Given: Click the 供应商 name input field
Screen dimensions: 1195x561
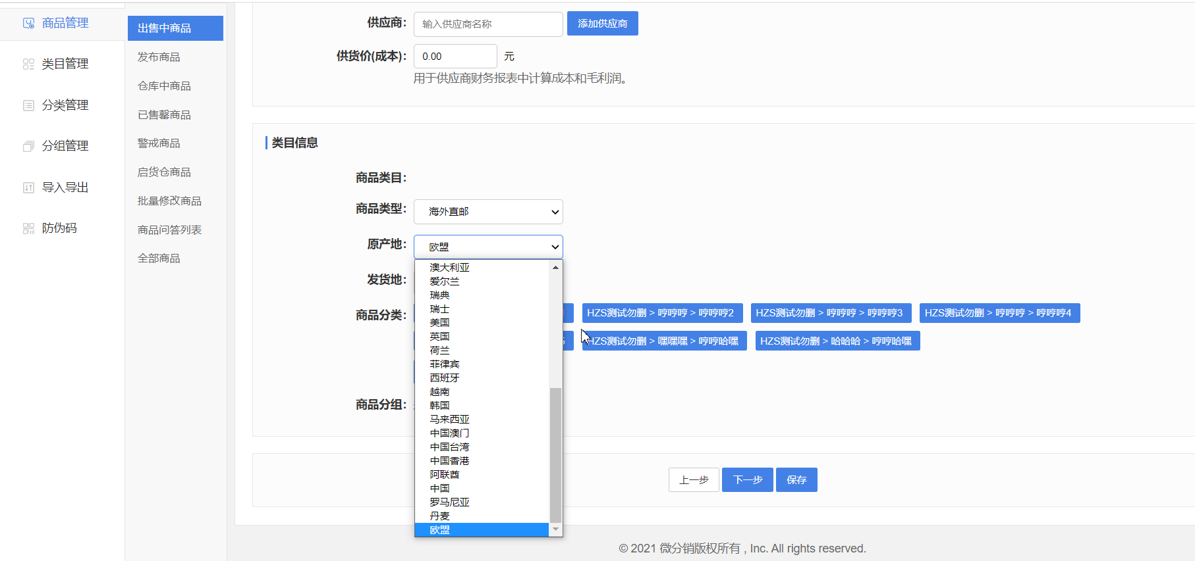Looking at the screenshot, I should tap(488, 24).
